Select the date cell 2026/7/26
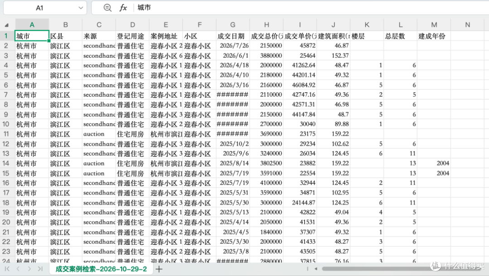The image size is (489, 276). (233, 46)
